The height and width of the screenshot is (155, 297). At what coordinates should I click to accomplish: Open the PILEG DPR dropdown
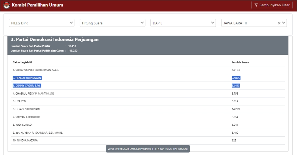point(42,23)
